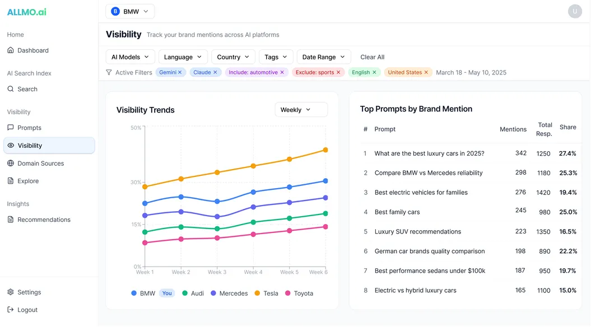Click the Share column header
Screen dimensions: 605x331
pos(567,127)
